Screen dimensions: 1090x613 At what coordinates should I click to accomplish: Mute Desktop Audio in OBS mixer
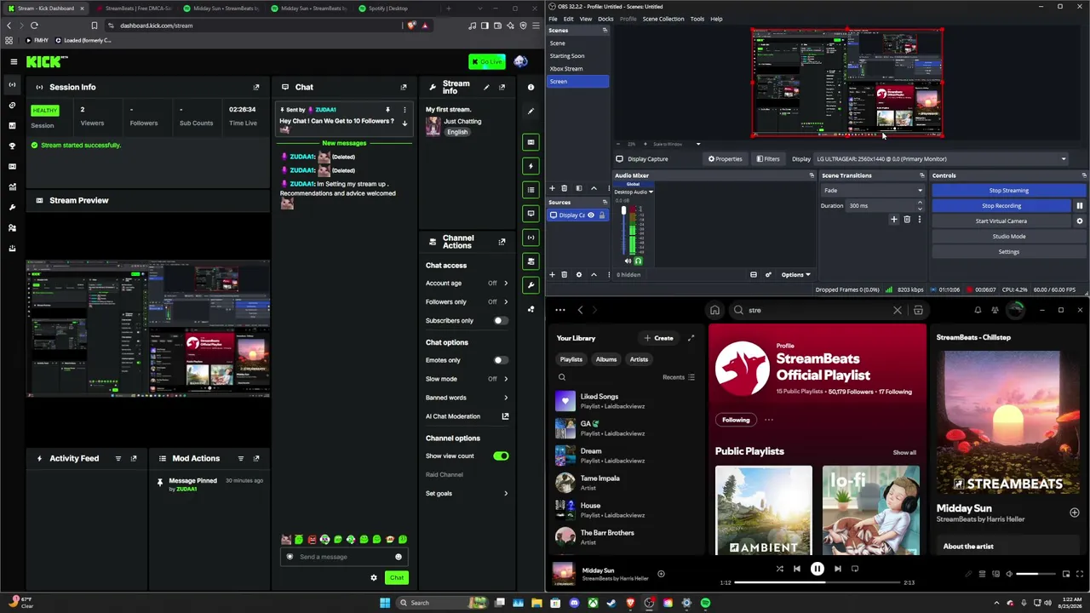click(x=628, y=261)
